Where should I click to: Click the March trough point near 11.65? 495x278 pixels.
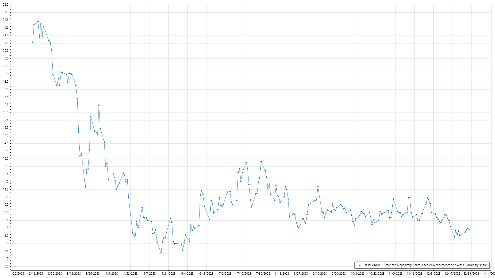pos(85,187)
